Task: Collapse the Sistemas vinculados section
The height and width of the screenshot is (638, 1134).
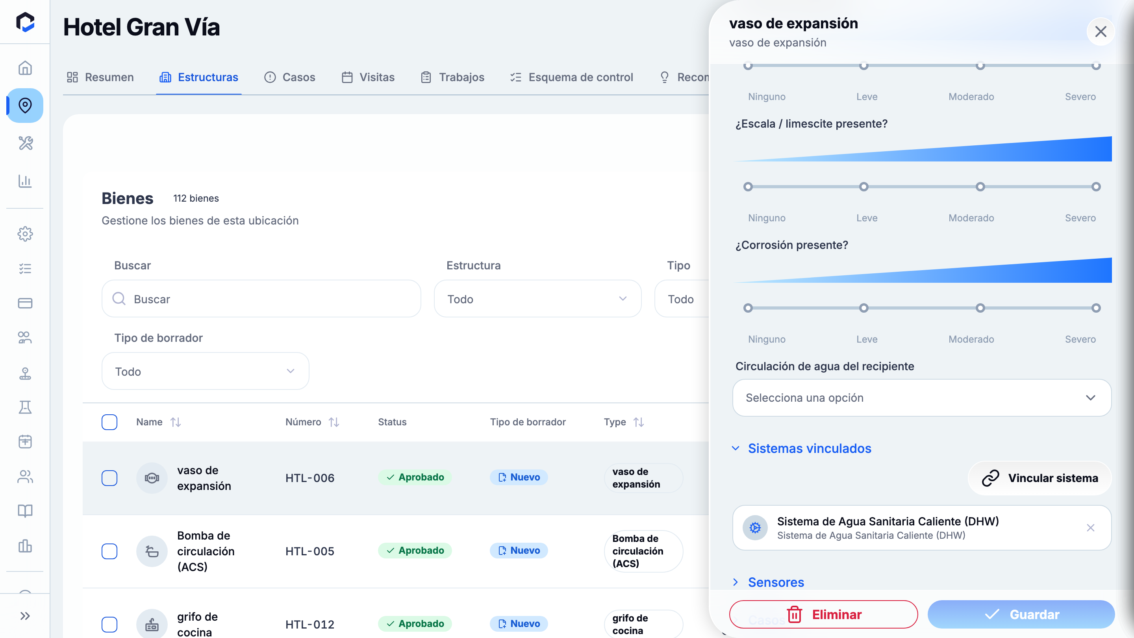Action: click(801, 448)
